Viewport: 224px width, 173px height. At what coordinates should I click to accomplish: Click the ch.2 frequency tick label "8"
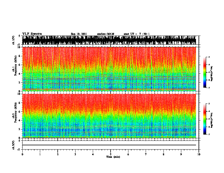(x=20, y=103)
